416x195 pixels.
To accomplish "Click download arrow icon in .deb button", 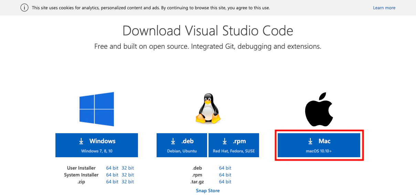I will click(x=173, y=141).
